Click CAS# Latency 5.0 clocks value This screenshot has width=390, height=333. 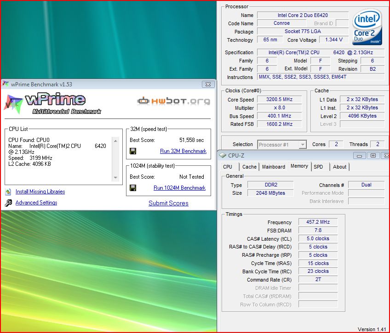click(x=318, y=239)
